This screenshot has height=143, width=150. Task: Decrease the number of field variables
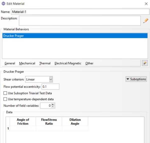pyautogui.click(x=53, y=107)
